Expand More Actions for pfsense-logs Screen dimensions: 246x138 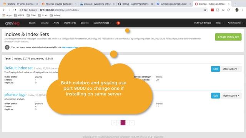tap(231, 95)
